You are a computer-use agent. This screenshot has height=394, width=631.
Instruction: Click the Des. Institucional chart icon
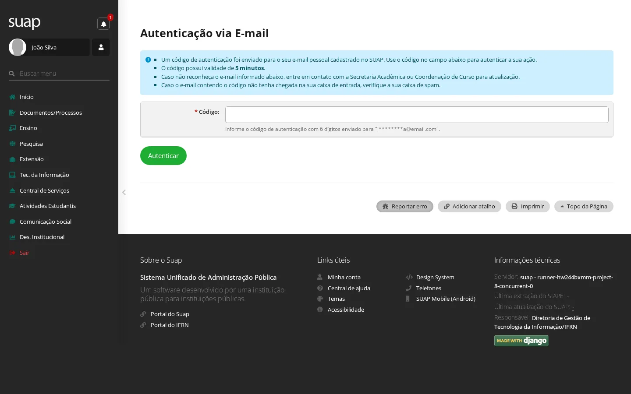12,237
